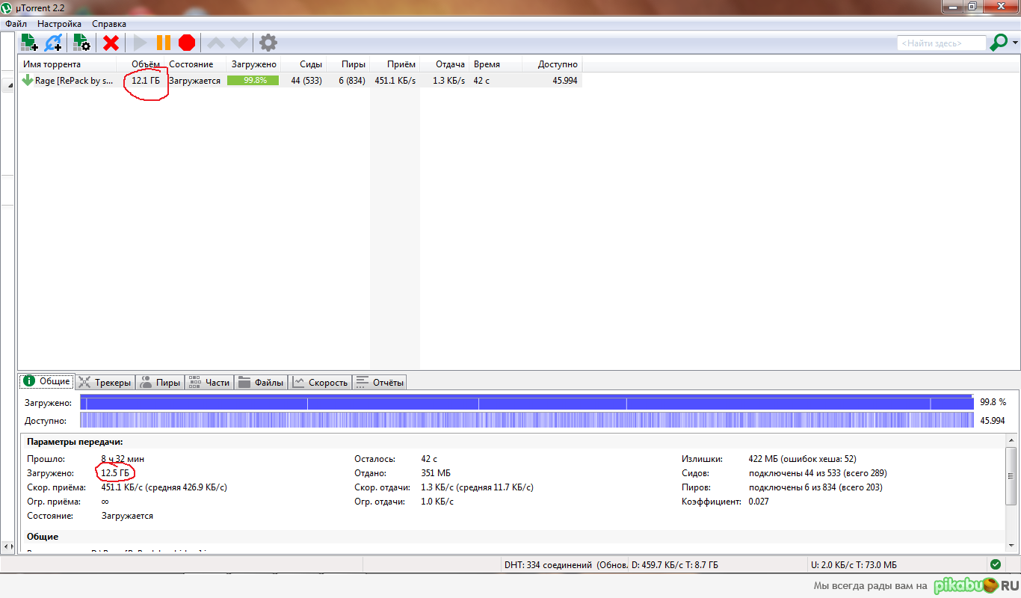Image resolution: width=1021 pixels, height=598 pixels.
Task: Click the green download arrow on the Rage row
Action: 28,80
